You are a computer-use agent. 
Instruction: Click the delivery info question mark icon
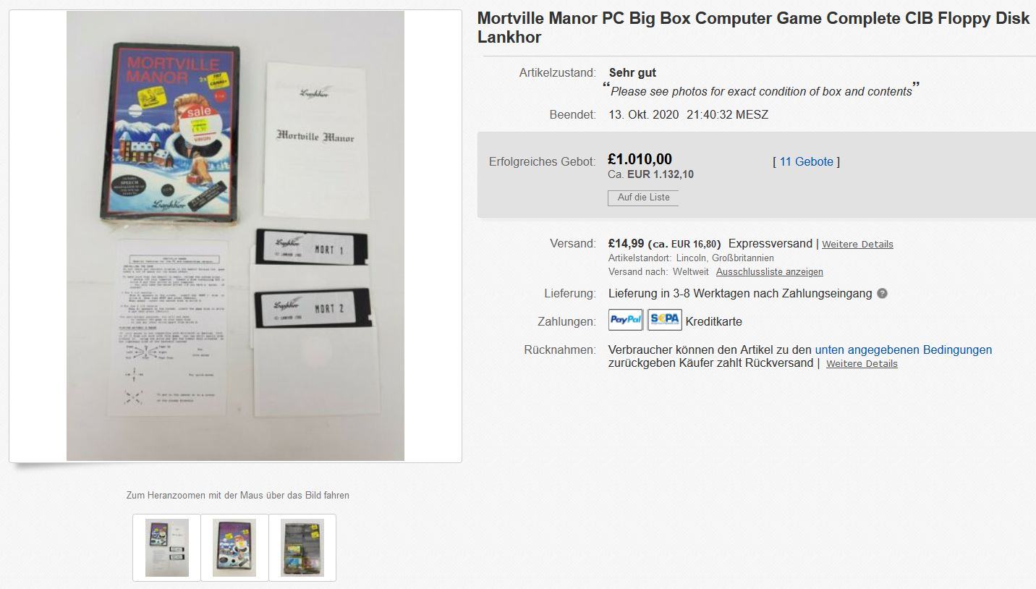coord(882,294)
